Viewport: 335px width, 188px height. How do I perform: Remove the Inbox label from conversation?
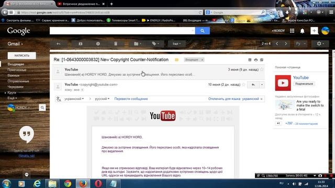point(202,60)
